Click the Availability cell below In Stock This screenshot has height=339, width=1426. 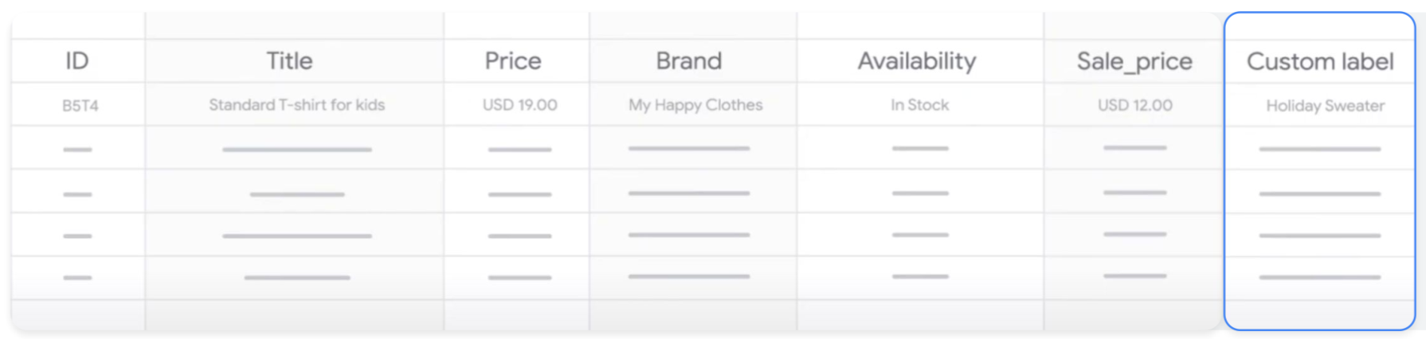point(920,148)
